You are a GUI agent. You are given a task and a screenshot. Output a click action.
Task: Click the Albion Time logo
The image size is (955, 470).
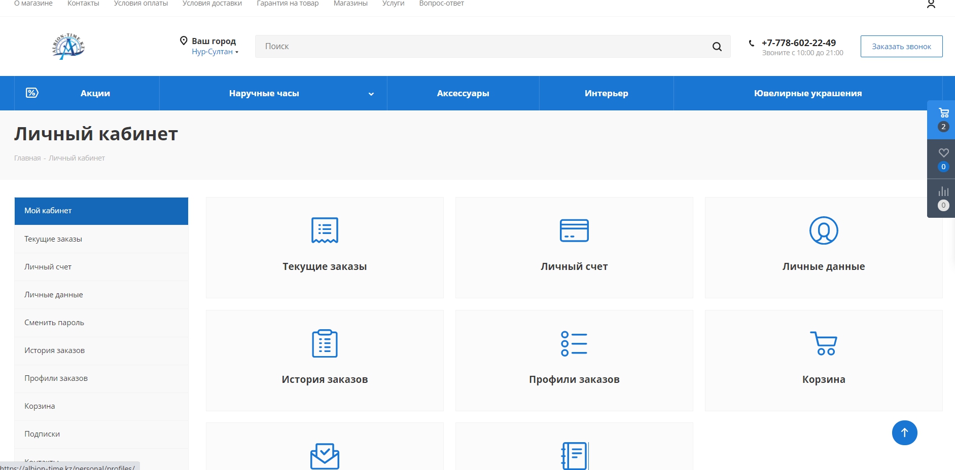(68, 47)
